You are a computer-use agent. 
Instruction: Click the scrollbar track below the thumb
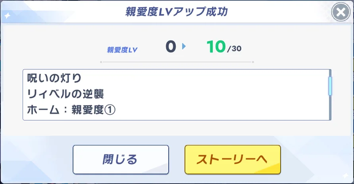(330, 109)
